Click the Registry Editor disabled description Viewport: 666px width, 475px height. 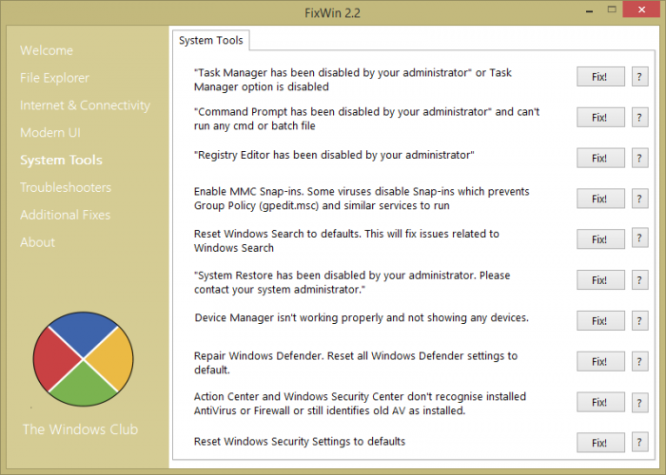coord(334,155)
